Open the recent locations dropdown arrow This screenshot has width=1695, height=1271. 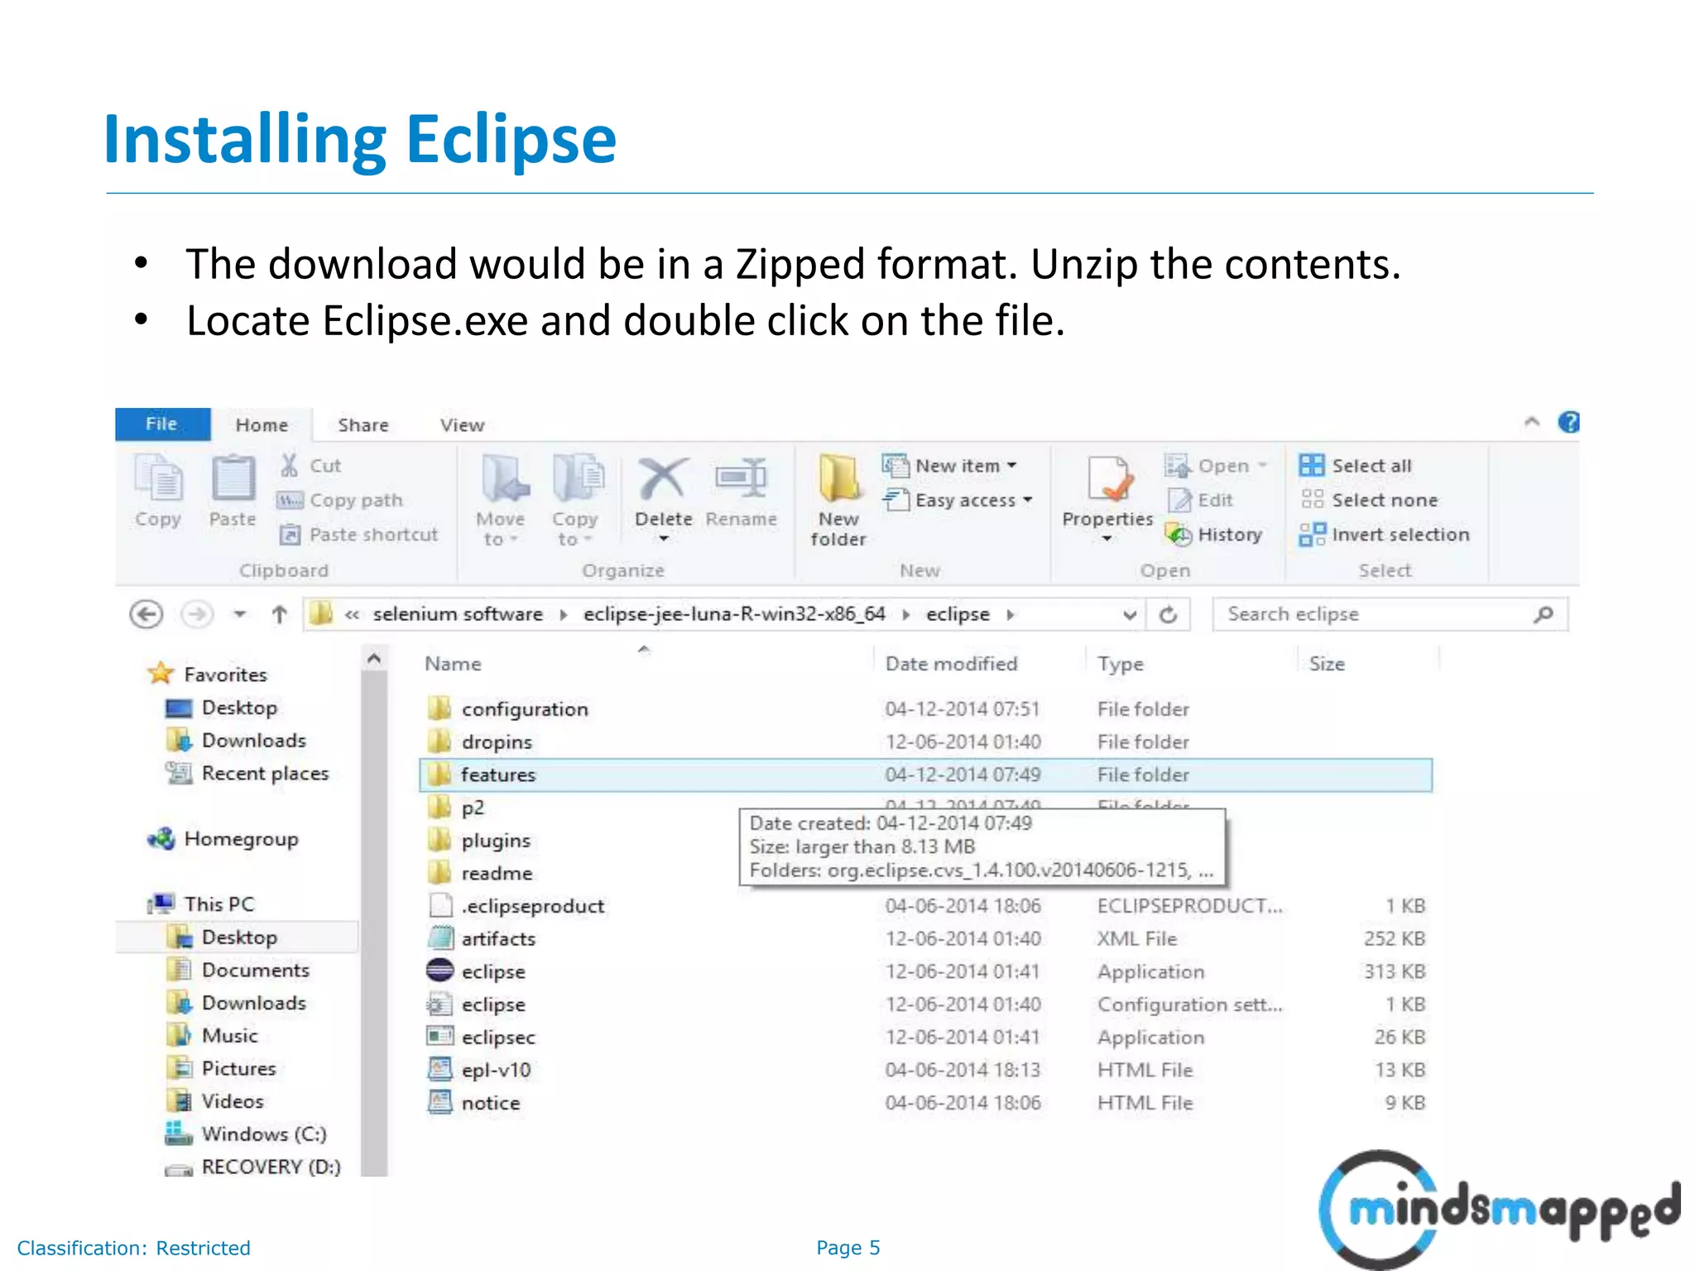coord(240,615)
